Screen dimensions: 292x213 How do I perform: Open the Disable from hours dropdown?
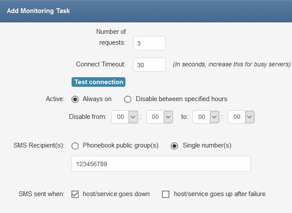pyautogui.click(x=125, y=117)
